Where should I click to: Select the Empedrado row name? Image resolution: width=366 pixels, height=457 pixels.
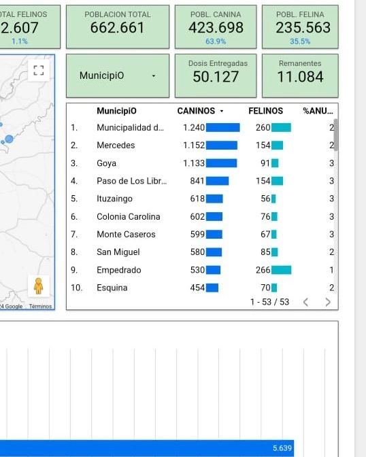[119, 270]
